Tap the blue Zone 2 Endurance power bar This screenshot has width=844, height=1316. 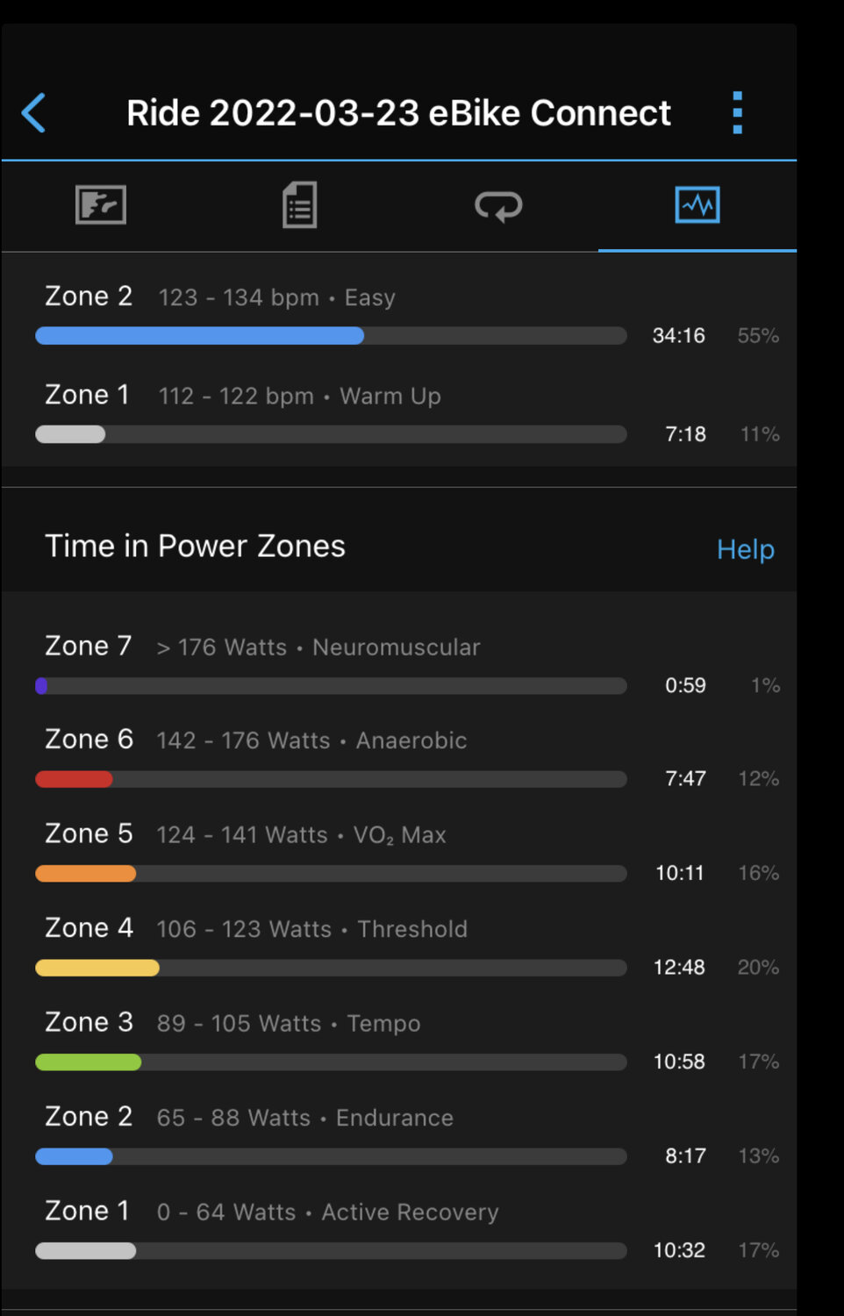click(74, 1156)
